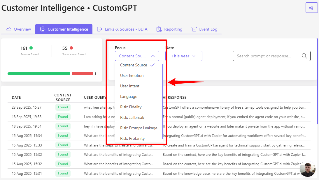Click the share icon button
The width and height of the screenshot is (319, 180).
(311, 8)
